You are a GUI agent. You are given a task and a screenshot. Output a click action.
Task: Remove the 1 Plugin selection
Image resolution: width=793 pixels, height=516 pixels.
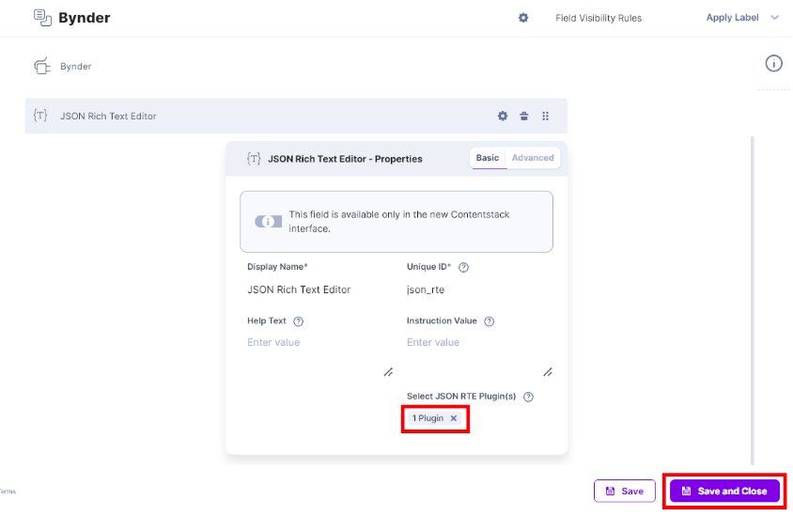pyautogui.click(x=454, y=418)
